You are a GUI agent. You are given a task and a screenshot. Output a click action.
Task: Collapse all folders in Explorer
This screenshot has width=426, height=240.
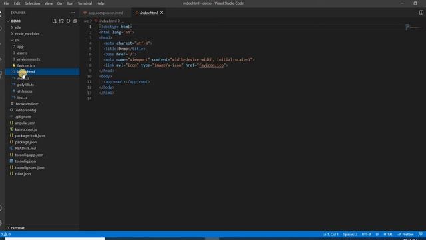[75, 21]
